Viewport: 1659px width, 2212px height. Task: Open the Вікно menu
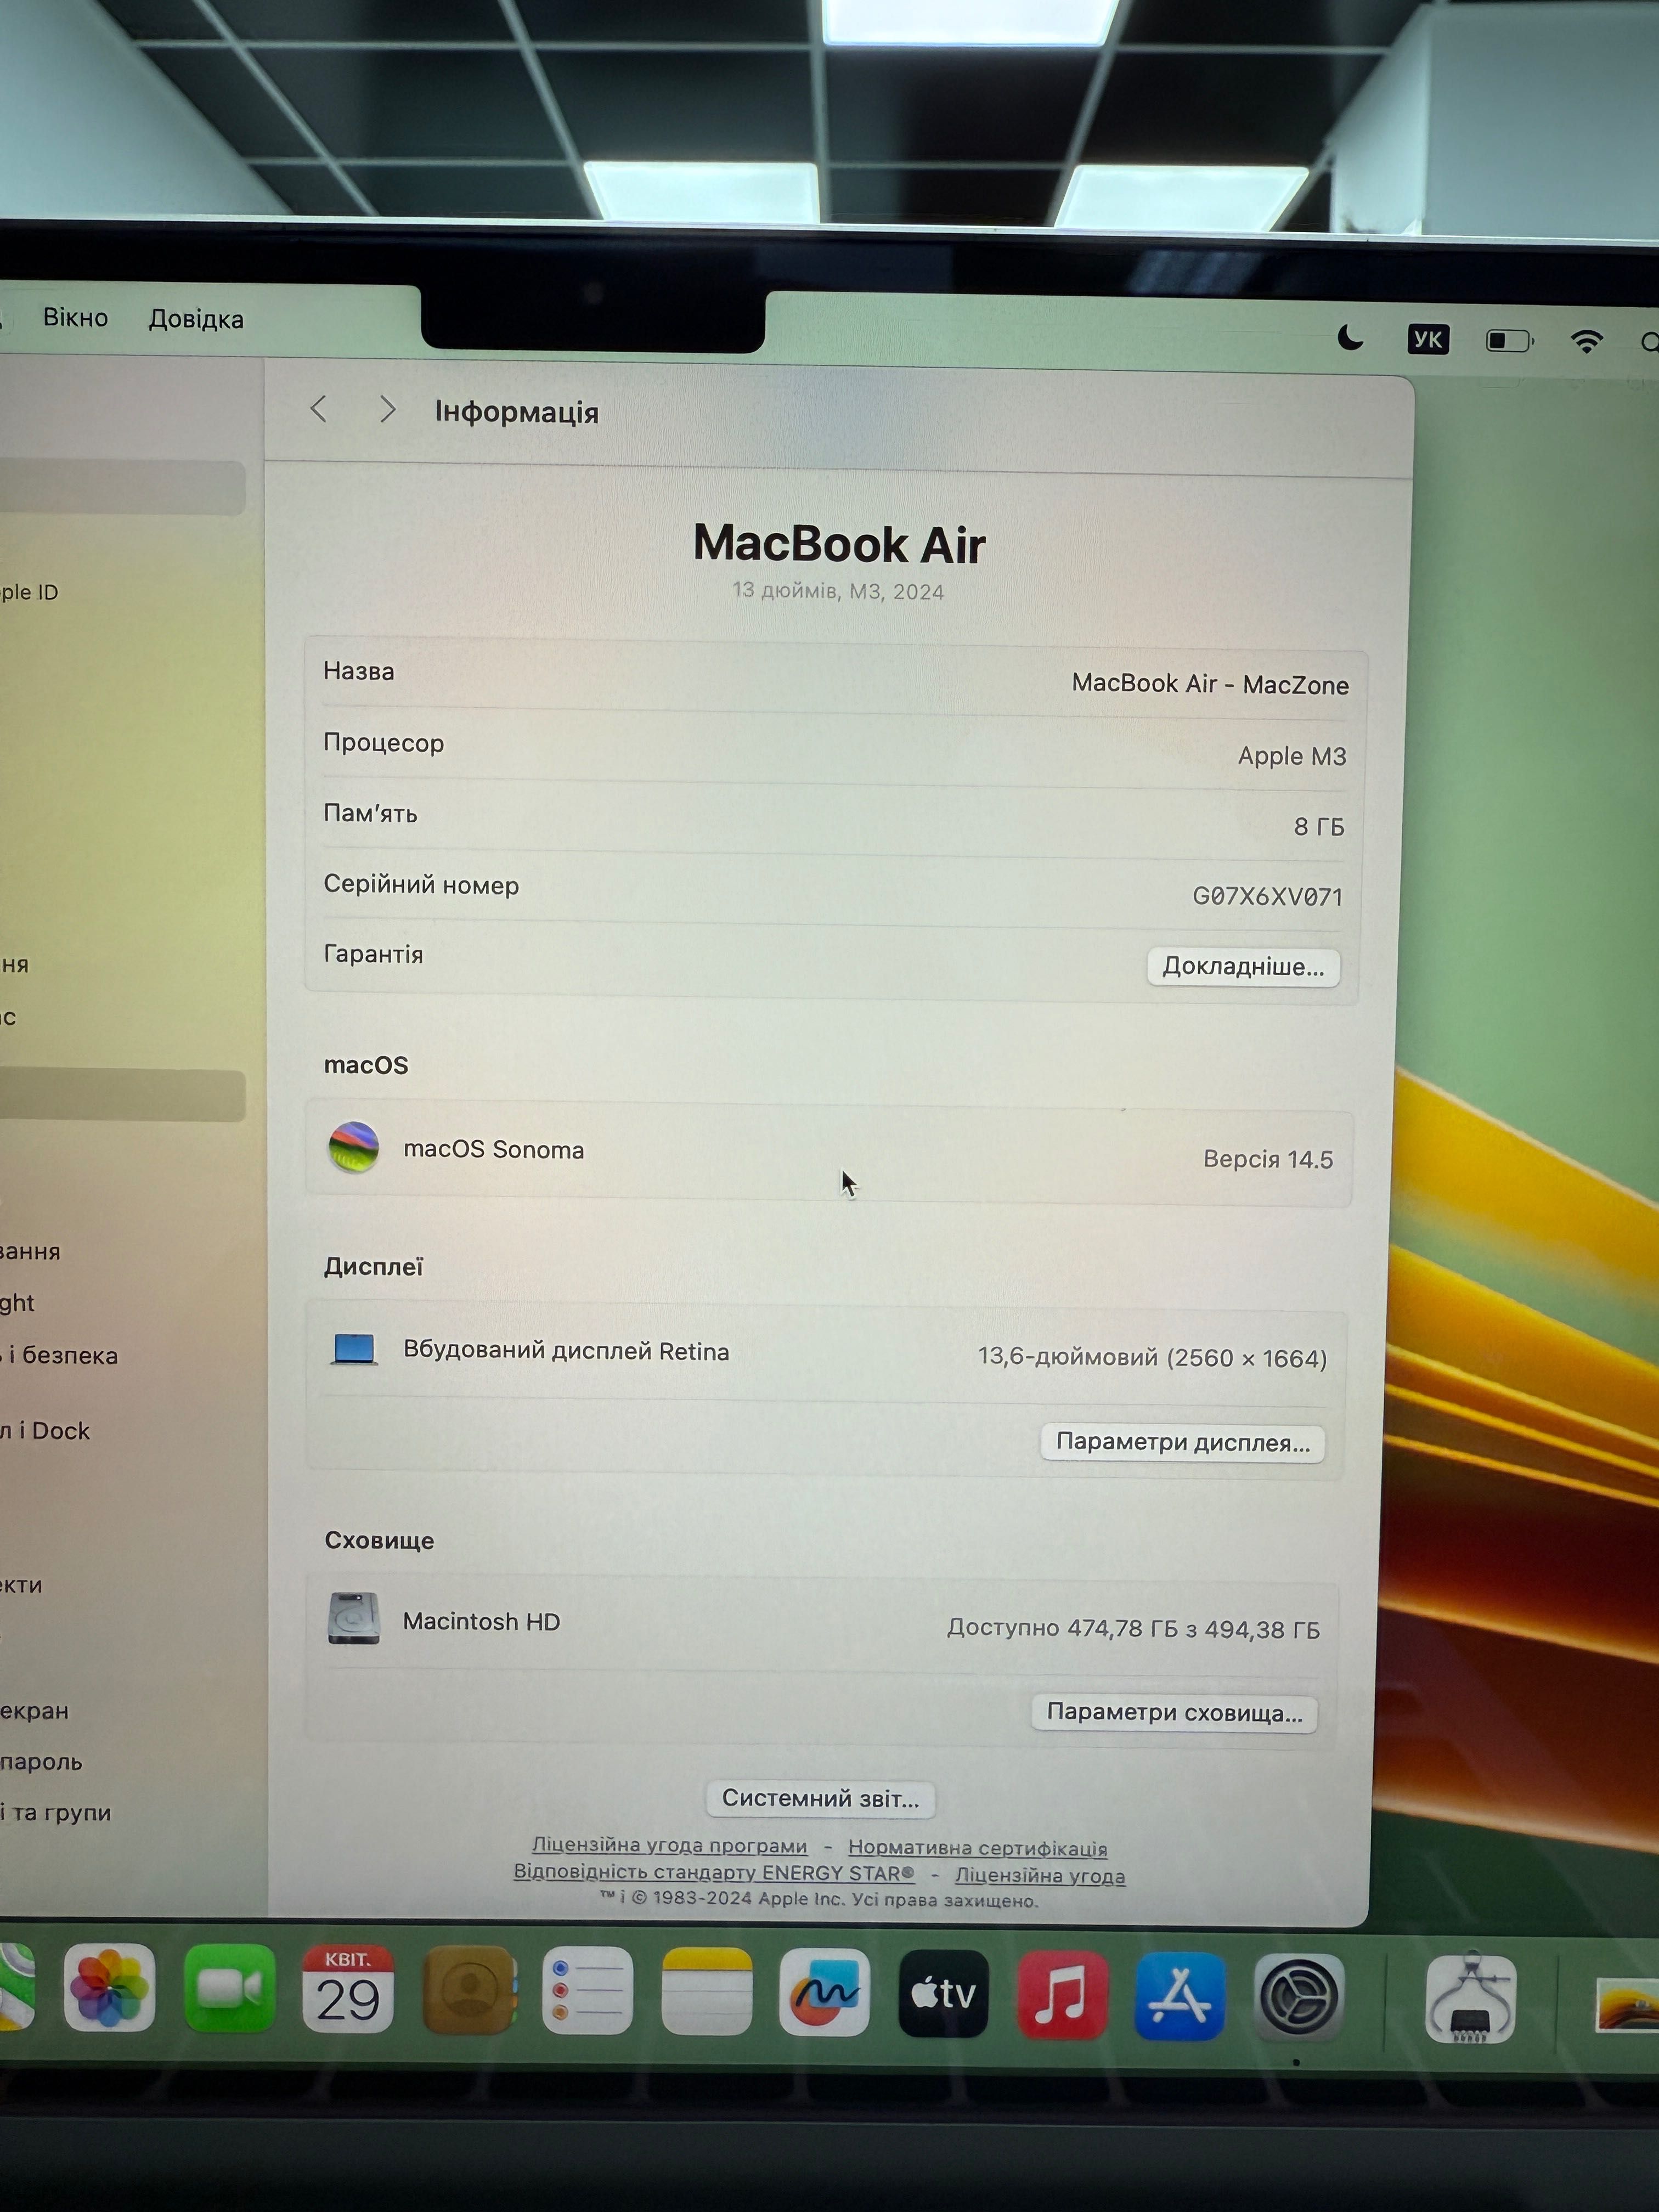click(x=75, y=317)
